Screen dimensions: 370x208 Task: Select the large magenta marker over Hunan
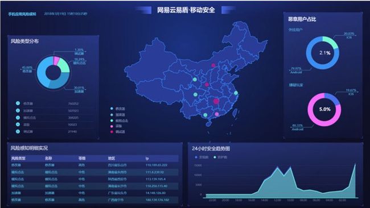pyautogui.click(x=216, y=101)
